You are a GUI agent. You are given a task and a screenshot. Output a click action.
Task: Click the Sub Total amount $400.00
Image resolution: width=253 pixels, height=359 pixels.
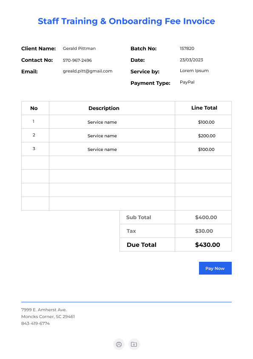pyautogui.click(x=206, y=217)
